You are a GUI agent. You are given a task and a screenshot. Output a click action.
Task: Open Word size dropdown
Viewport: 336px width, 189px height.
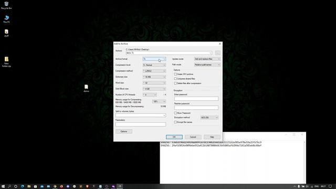[x=154, y=83]
